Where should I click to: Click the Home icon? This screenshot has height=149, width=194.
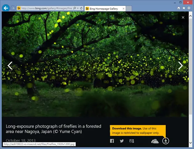click(x=179, y=8)
